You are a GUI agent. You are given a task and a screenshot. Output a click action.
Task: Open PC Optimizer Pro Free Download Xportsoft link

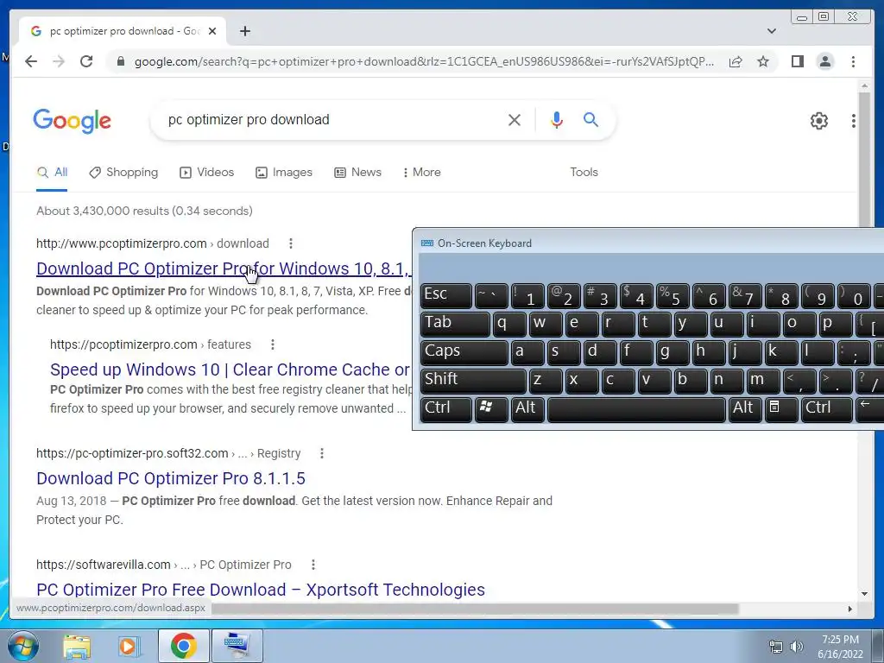click(x=261, y=589)
